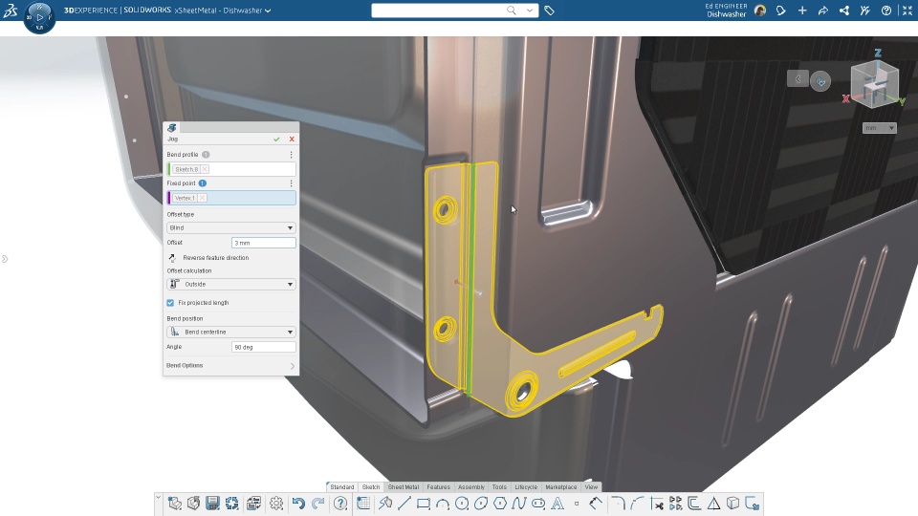Image resolution: width=918 pixels, height=516 pixels.
Task: Expand the toolbar collapse chevron at left
Action: (158, 497)
